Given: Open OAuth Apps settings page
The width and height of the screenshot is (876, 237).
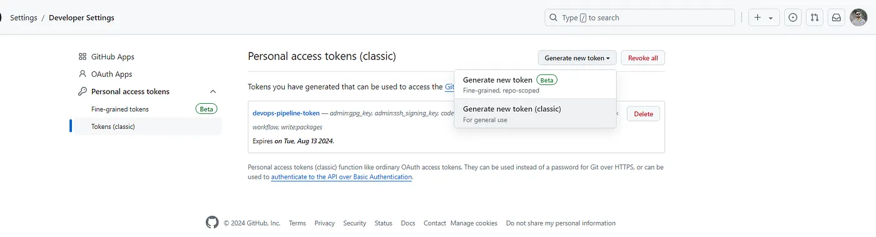Looking at the screenshot, I should point(112,74).
